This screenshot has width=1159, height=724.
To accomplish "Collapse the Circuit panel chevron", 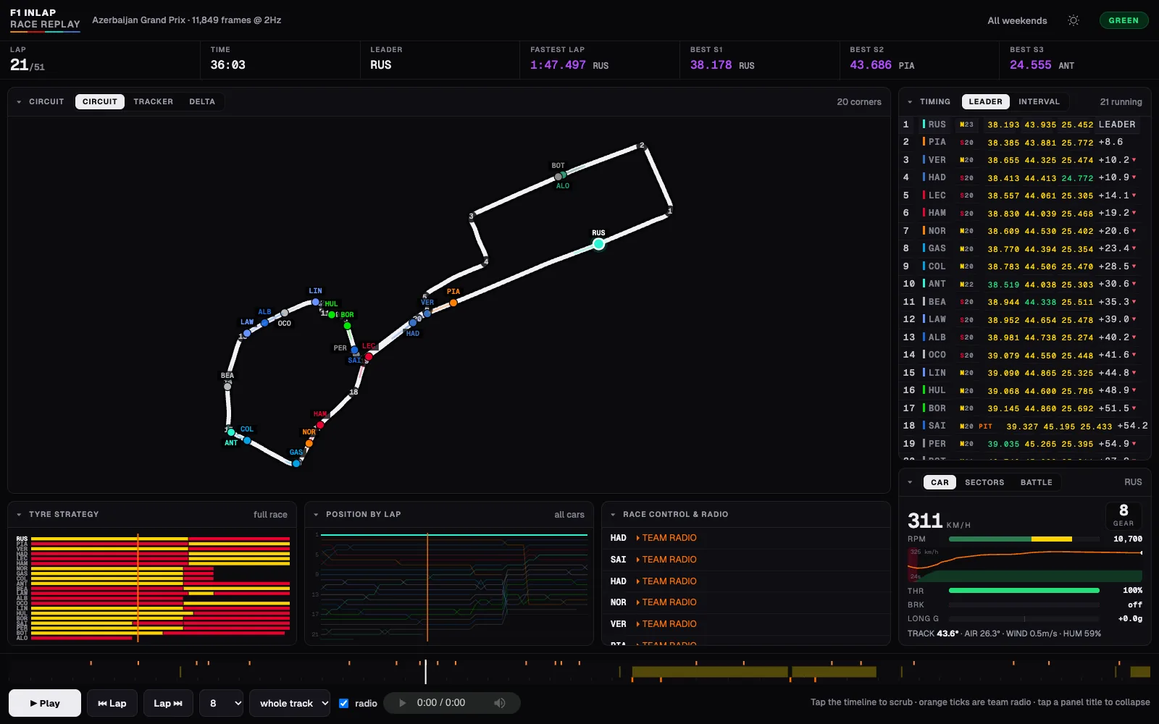I will coord(19,102).
